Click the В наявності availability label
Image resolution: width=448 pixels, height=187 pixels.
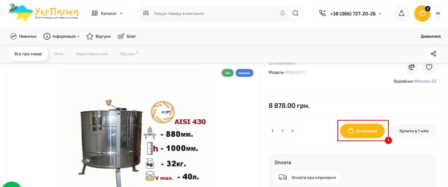click(x=282, y=63)
